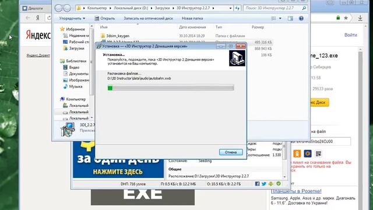Click Войти link on Yandex page
This screenshot has height=210, width=373.
pyautogui.click(x=351, y=35)
